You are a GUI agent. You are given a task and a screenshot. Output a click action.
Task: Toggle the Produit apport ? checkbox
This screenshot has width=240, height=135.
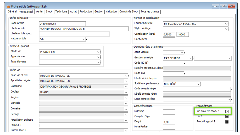click(x=227, y=122)
